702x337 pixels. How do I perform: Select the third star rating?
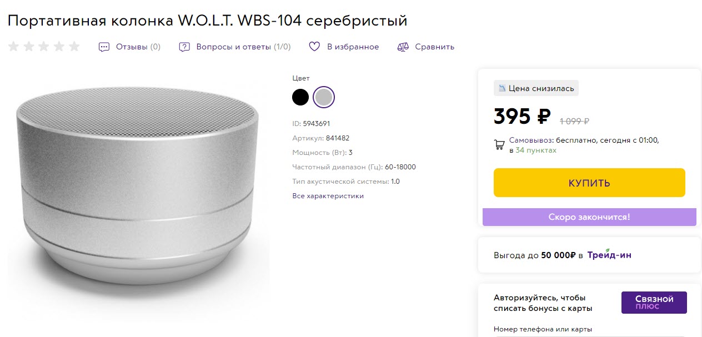43,47
